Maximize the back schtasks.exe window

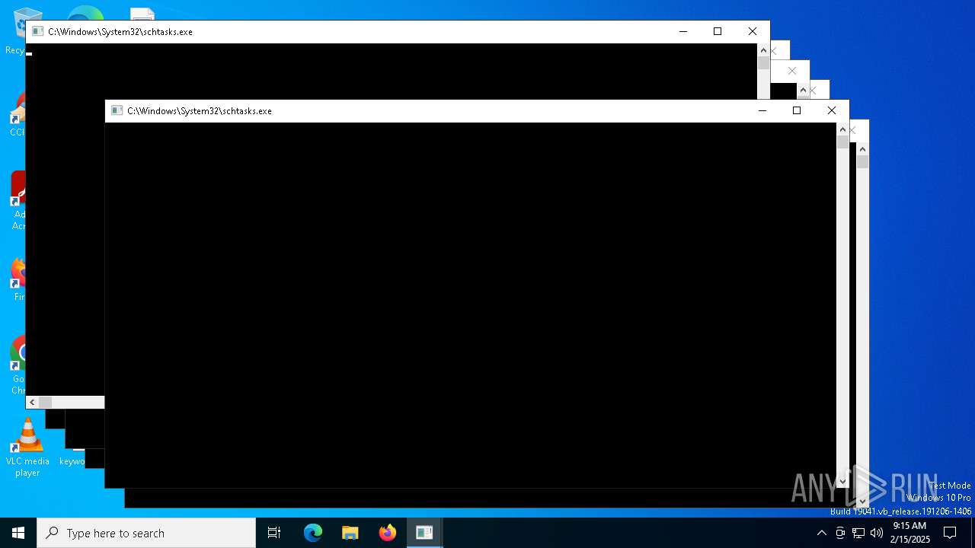tap(718, 31)
